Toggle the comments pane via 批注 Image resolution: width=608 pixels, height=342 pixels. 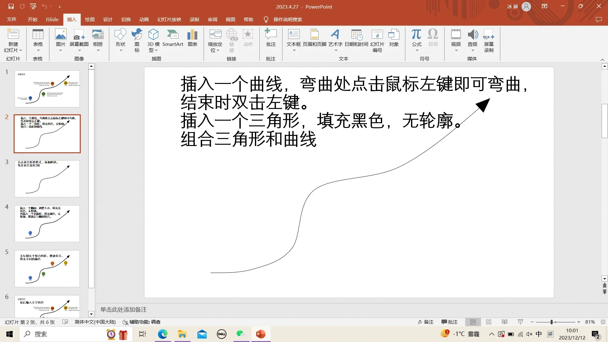pos(449,322)
